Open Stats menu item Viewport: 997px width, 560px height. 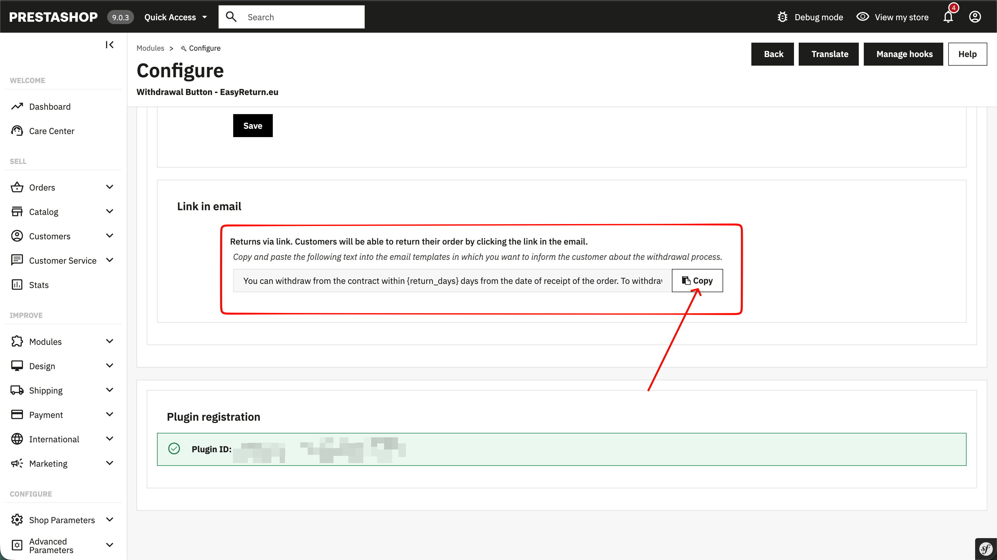(x=39, y=285)
